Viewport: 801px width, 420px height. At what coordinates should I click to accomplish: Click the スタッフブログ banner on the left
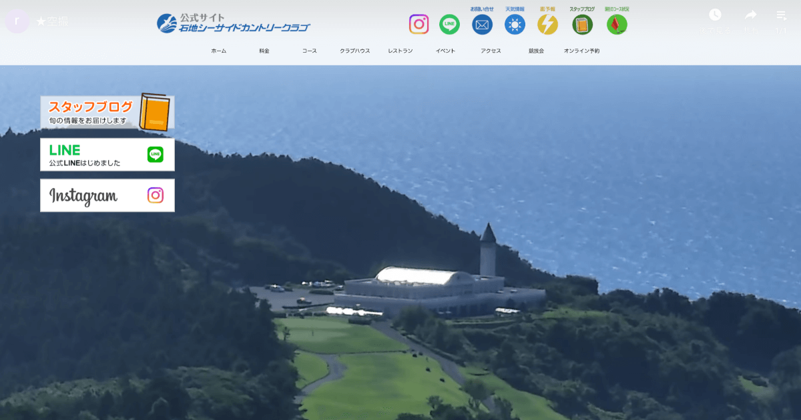[x=107, y=112]
